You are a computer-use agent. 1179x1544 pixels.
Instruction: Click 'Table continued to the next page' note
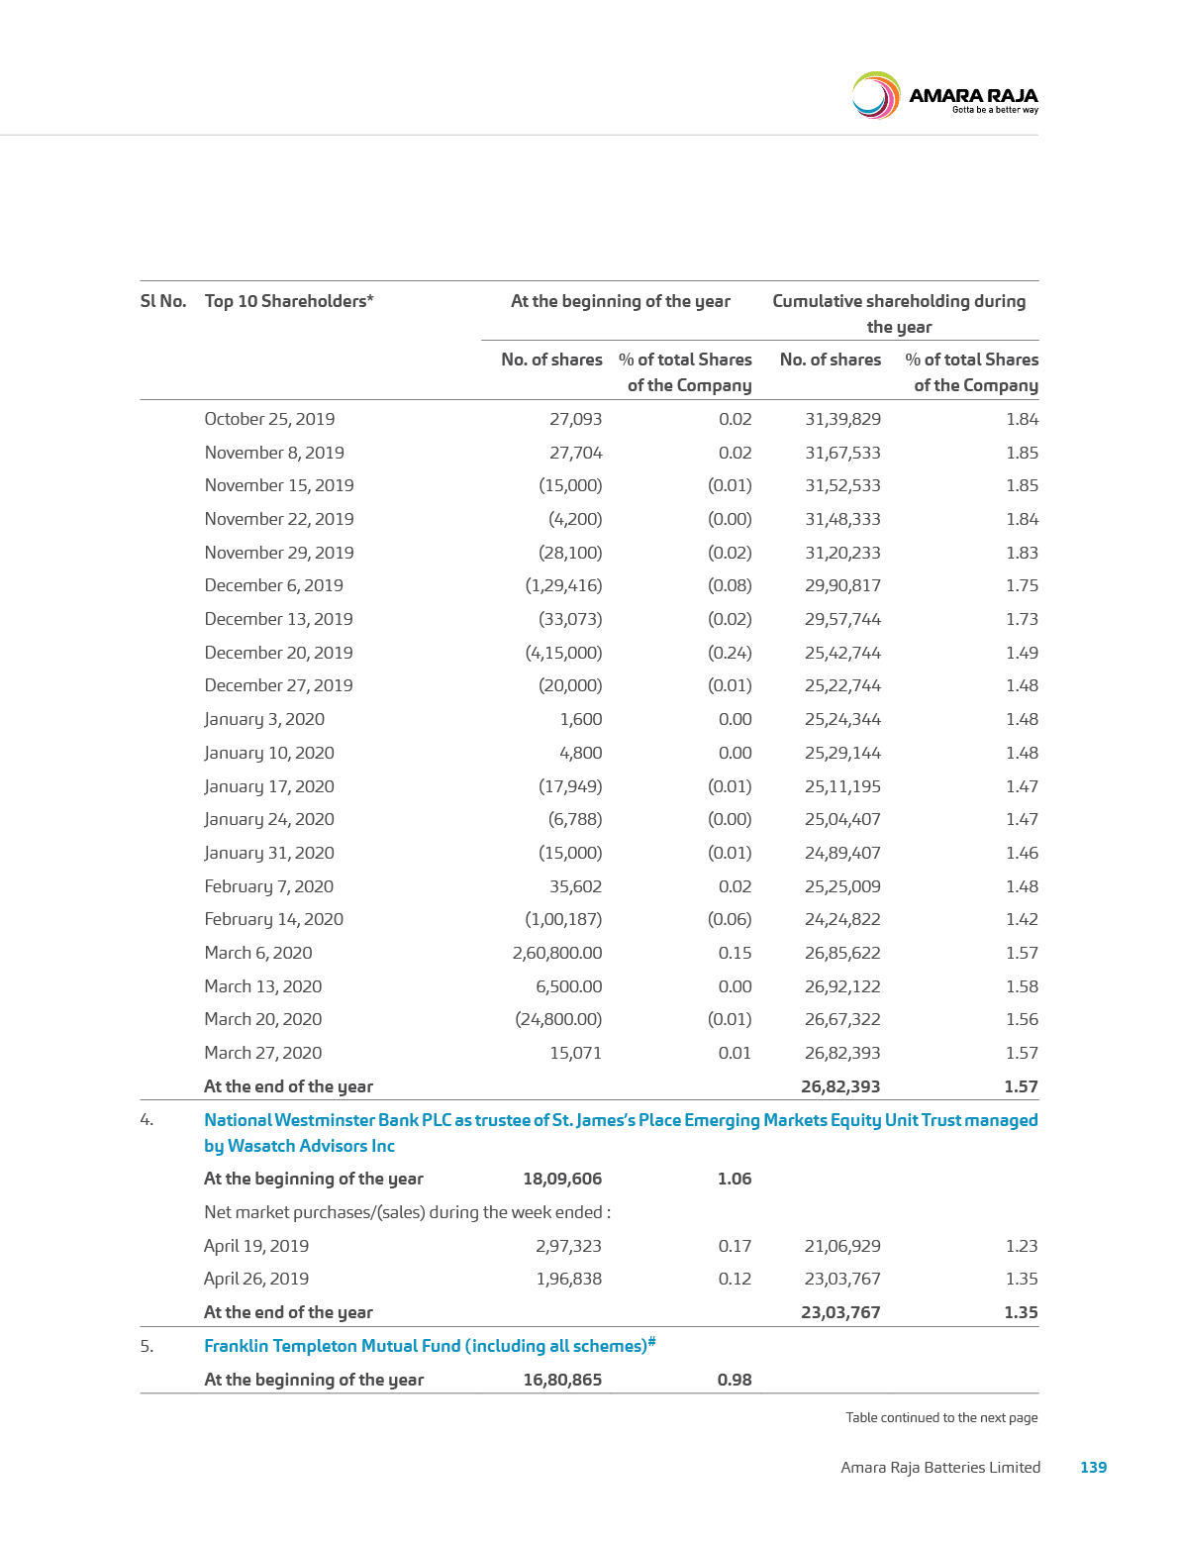pyautogui.click(x=940, y=1417)
